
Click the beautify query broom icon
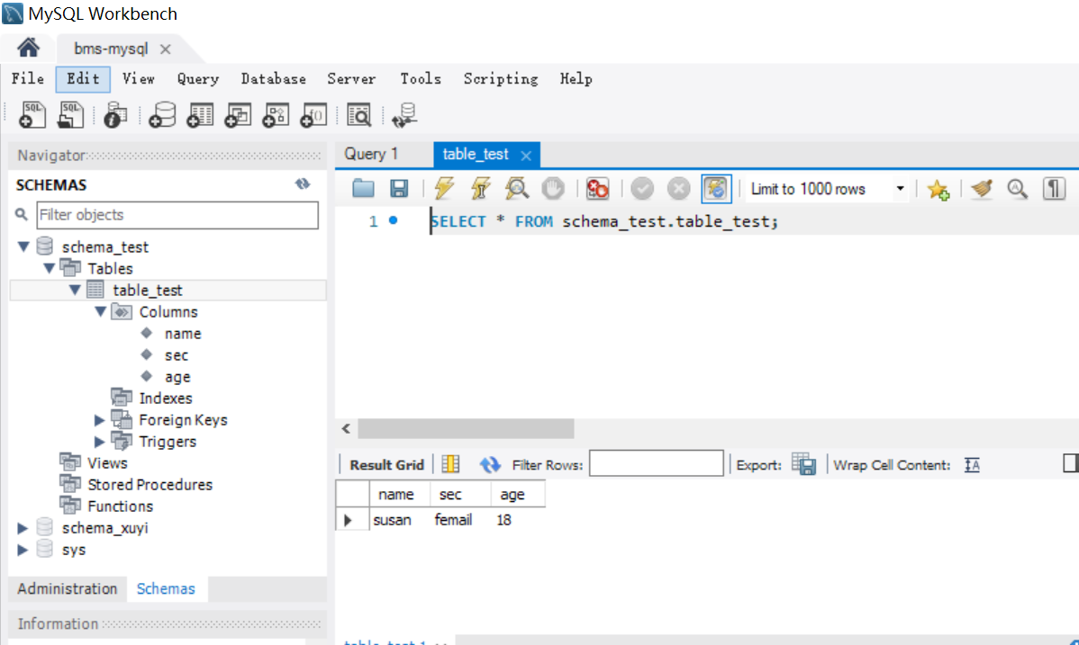point(982,188)
